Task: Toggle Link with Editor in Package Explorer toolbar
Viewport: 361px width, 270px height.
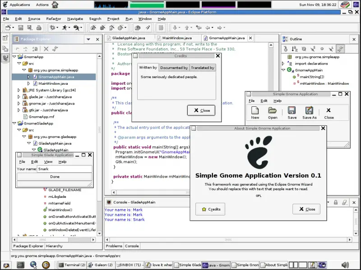Action: [55, 49]
